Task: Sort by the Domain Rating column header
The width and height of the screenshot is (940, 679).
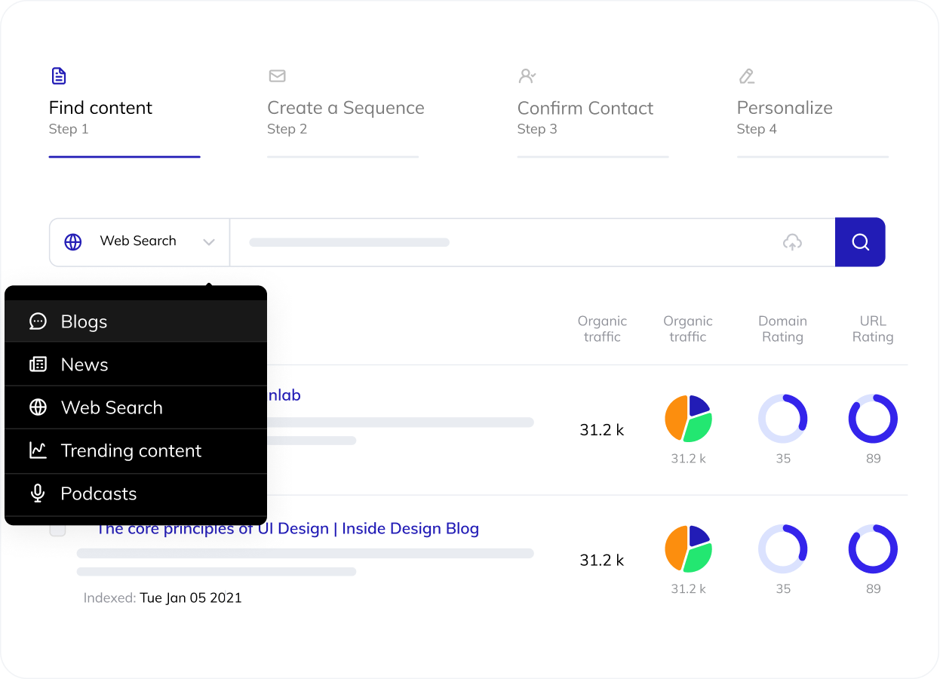Action: click(782, 329)
